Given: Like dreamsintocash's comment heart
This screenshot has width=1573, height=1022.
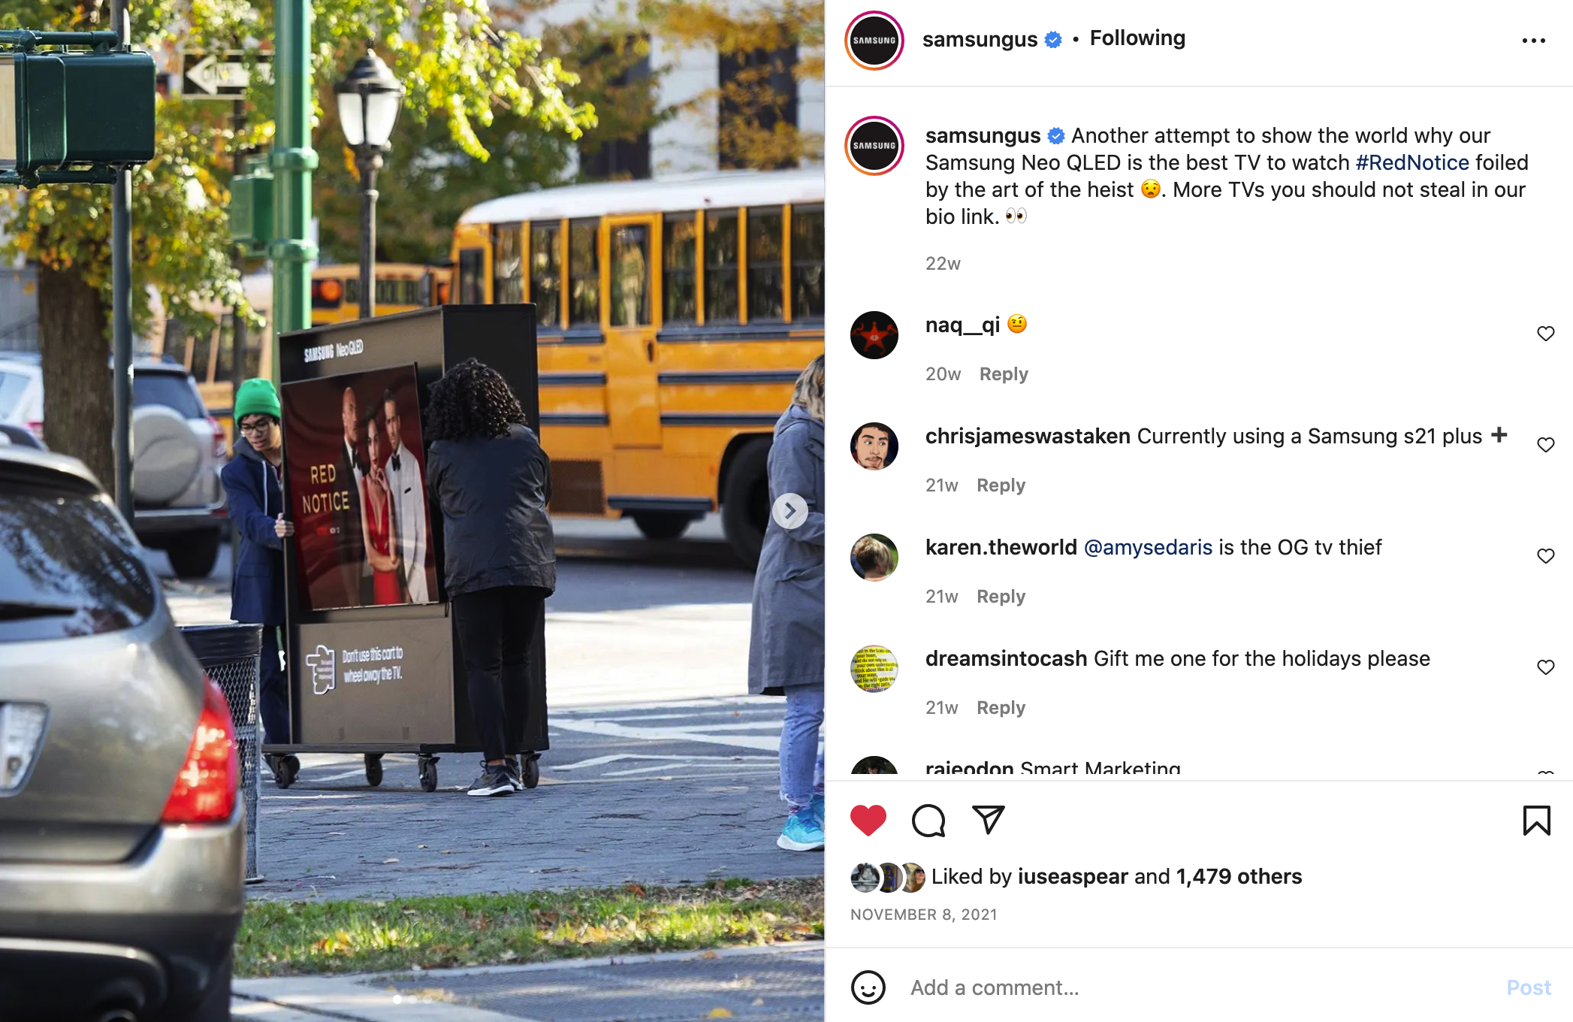Looking at the screenshot, I should [x=1545, y=667].
